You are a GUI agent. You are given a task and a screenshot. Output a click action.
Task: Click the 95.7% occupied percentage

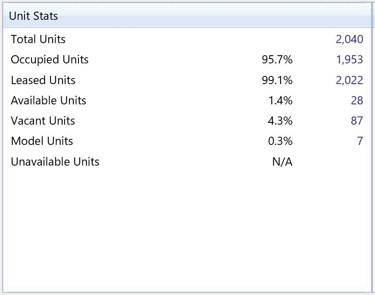[277, 60]
